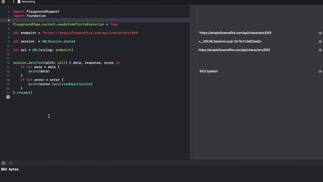Click session.dataTask on line 14
This screenshot has height=182, width=323.
tap(28, 63)
